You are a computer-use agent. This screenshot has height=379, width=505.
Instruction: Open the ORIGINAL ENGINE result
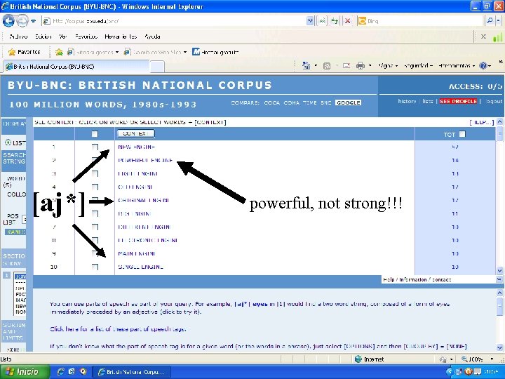144,200
